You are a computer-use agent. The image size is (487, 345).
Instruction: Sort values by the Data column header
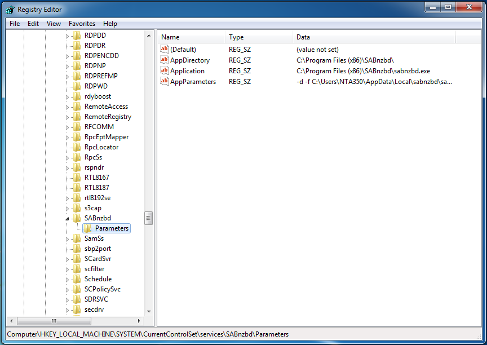[x=374, y=37]
